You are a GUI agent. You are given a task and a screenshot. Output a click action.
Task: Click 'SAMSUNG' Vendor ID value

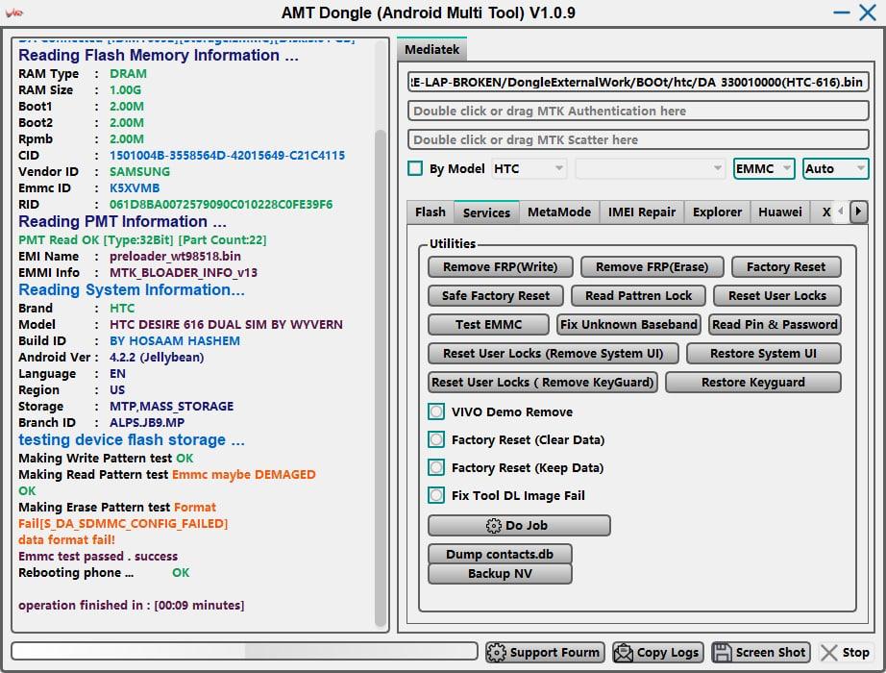[x=139, y=172]
